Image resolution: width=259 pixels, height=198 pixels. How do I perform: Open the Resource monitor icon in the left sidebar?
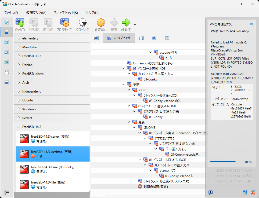tap(7, 82)
